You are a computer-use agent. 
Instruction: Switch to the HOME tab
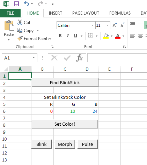(x=33, y=13)
